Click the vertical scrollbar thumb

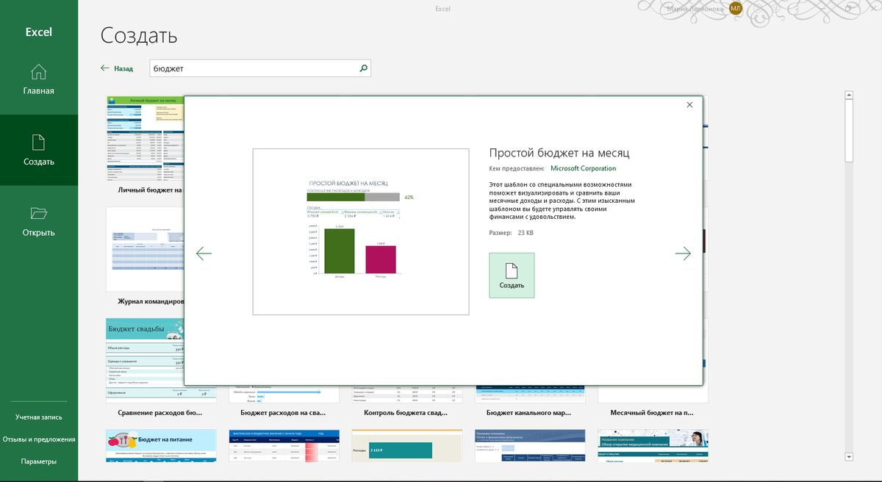(849, 130)
